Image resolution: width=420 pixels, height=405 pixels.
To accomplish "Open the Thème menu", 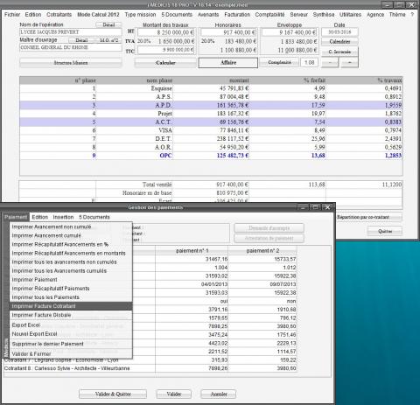I will point(397,14).
